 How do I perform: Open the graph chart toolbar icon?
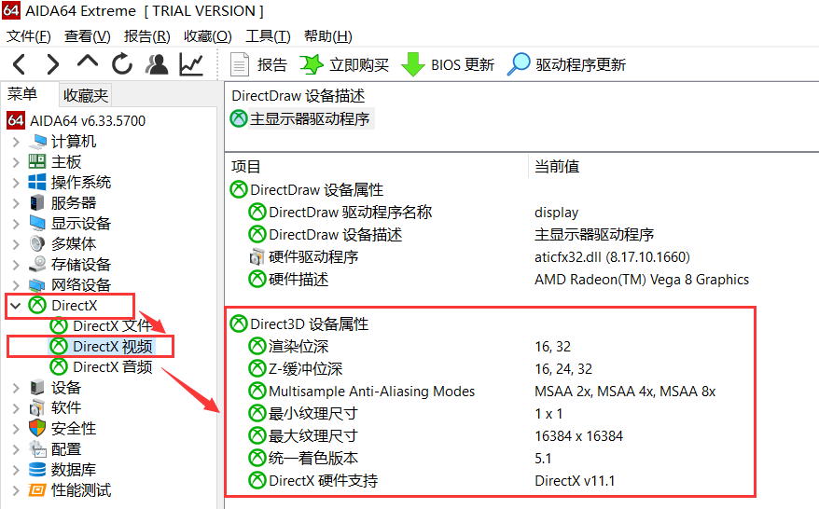(191, 64)
